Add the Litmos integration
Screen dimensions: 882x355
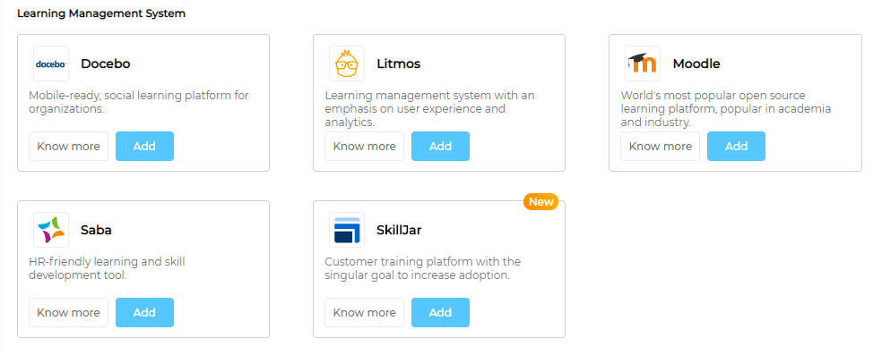[440, 147]
